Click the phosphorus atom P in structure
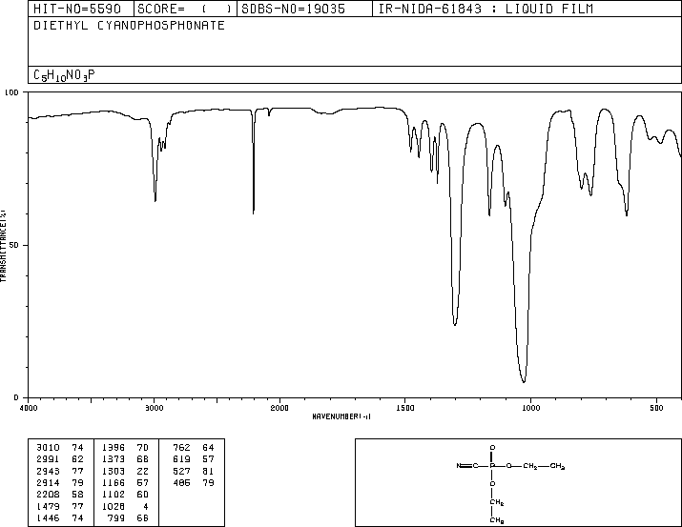The height and width of the screenshot is (527, 682). (492, 466)
